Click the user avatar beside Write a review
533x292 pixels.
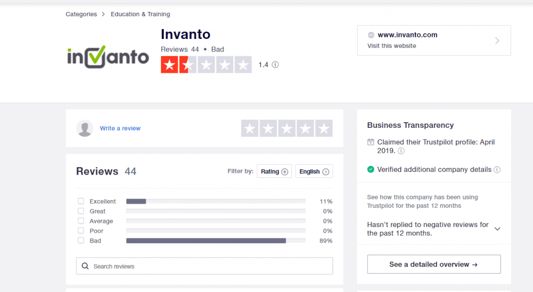coord(85,128)
